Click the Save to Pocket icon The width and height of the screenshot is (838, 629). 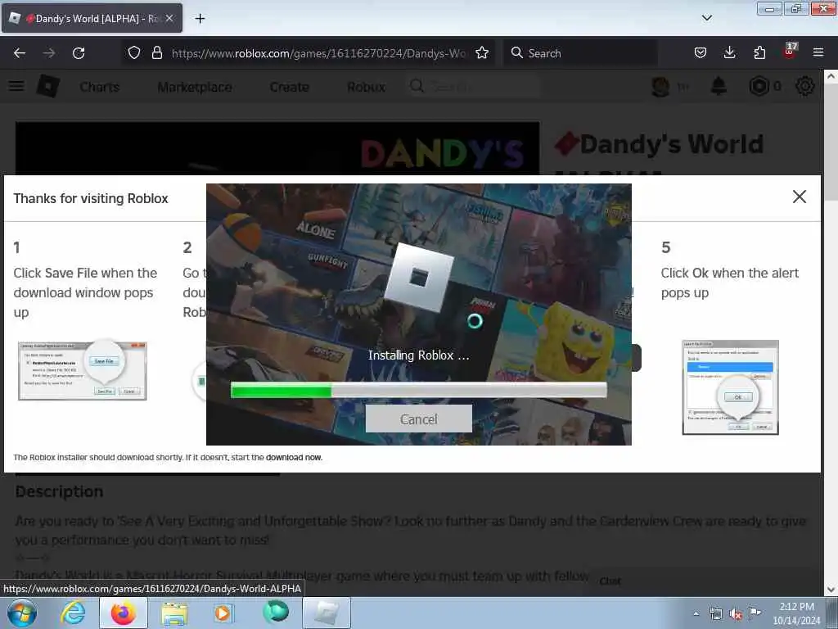coord(701,53)
